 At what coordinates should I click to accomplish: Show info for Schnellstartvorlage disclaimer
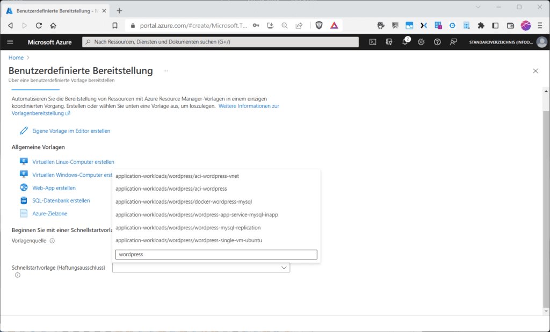click(18, 275)
